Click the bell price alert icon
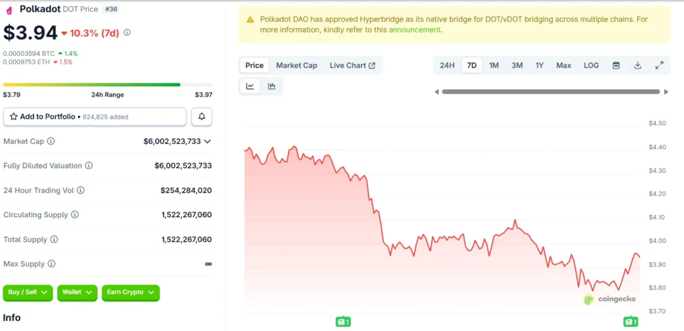This screenshot has height=331, width=684. 202,117
